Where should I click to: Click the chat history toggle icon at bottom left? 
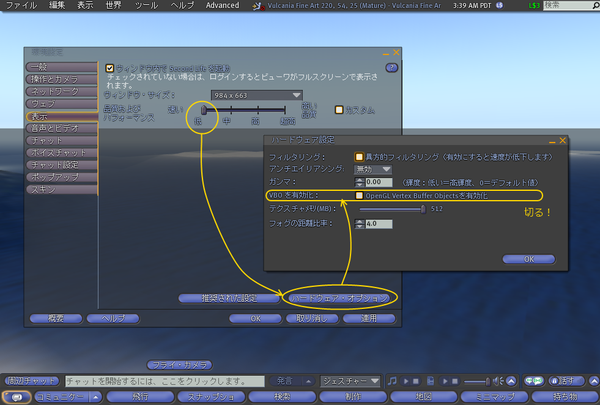[17, 396]
